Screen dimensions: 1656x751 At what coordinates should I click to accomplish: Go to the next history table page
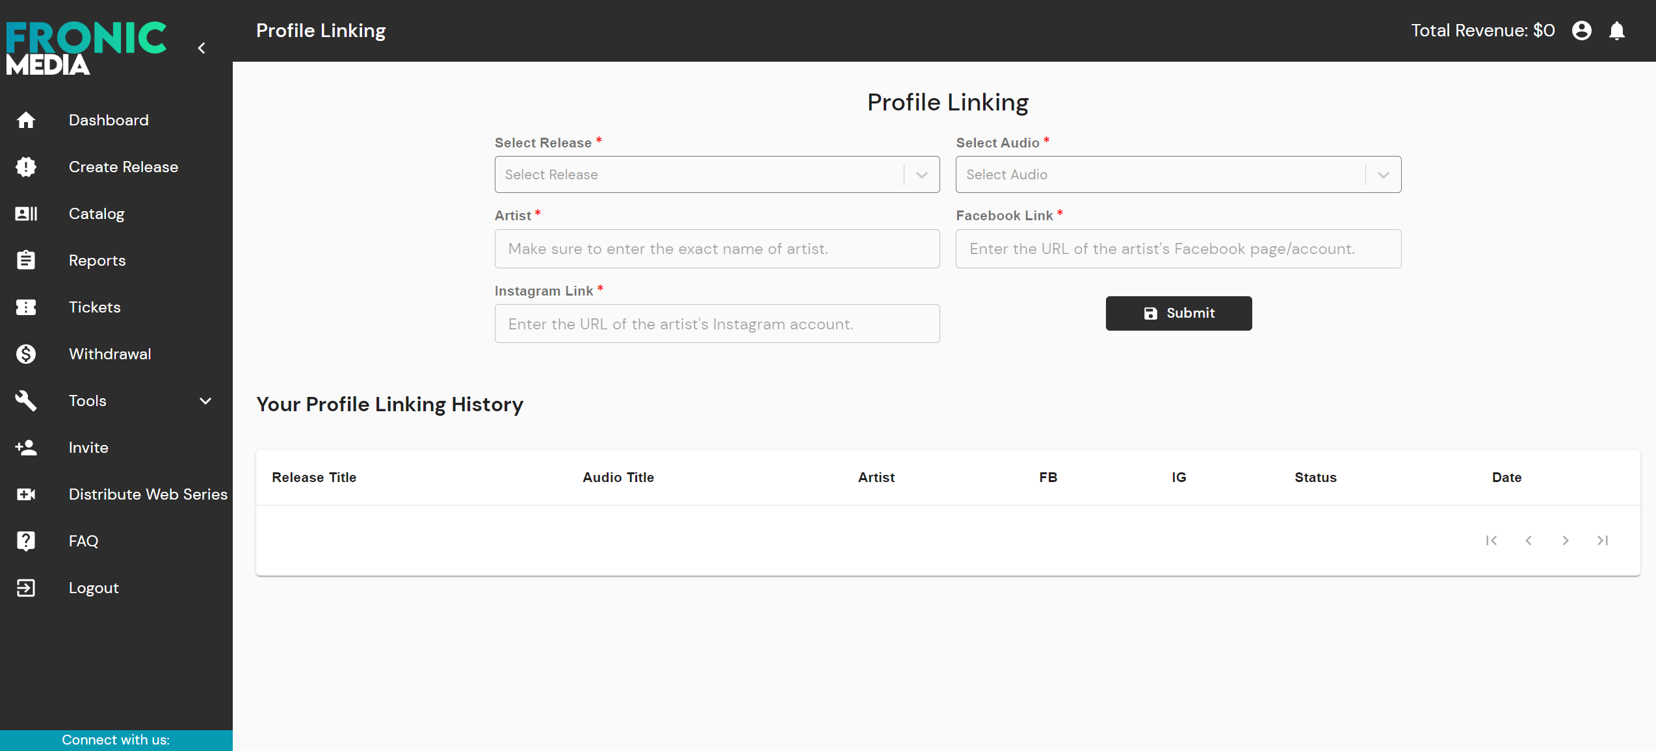1566,541
